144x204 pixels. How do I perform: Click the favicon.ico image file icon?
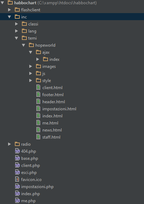click(x=17, y=180)
